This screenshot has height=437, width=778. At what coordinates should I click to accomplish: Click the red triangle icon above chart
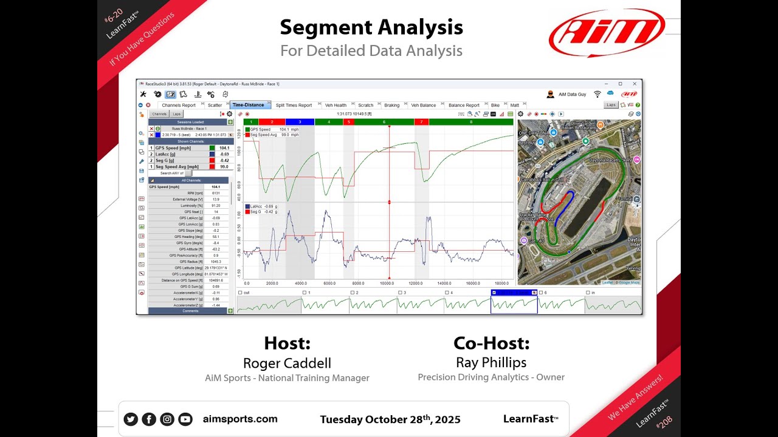point(501,114)
